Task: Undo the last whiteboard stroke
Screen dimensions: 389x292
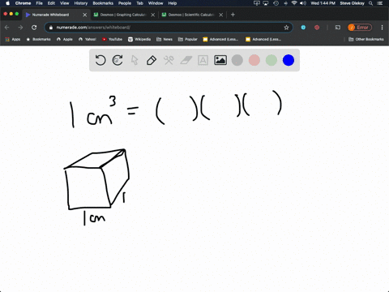Action: [100, 60]
